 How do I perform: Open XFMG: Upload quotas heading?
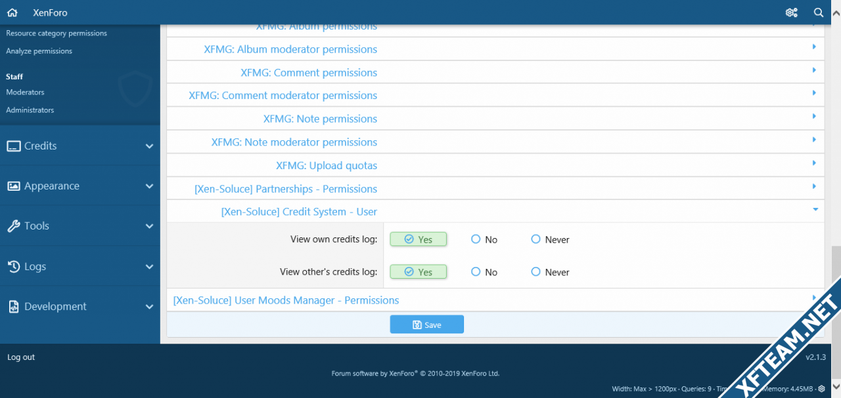pos(327,166)
